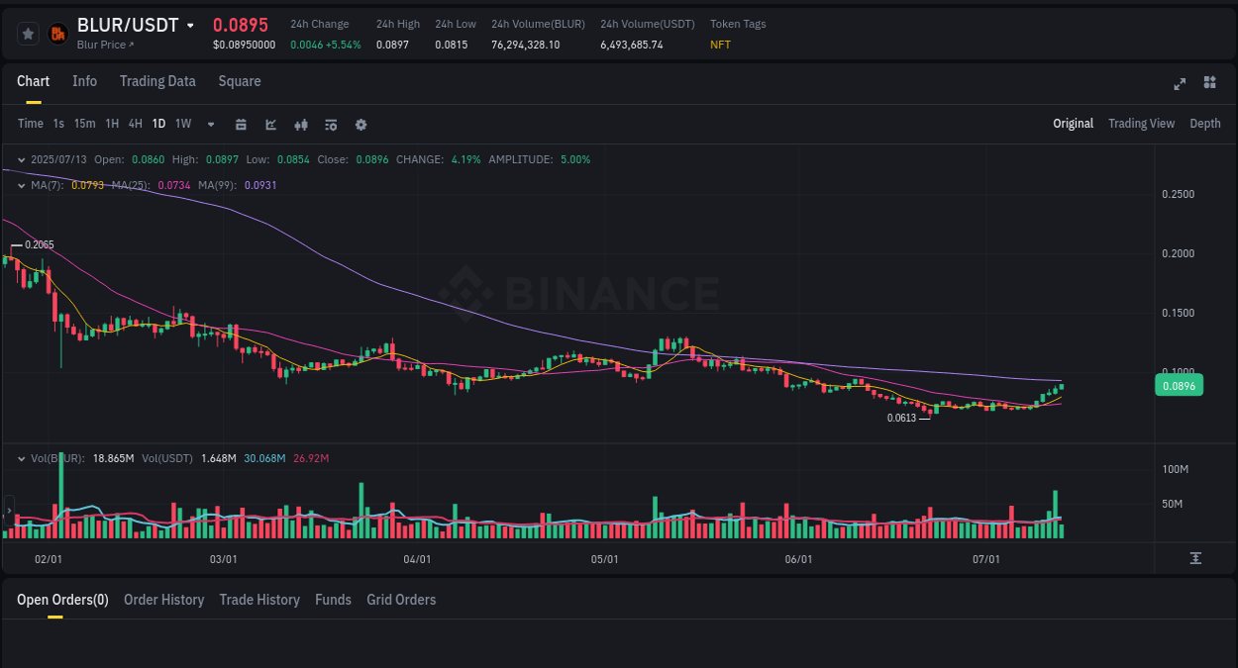Open chart settings via gear icon
Screen dimensions: 1238x668
[360, 124]
